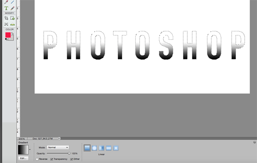Click the Opacity slider handle
The height and width of the screenshot is (163, 257).
pos(69,153)
